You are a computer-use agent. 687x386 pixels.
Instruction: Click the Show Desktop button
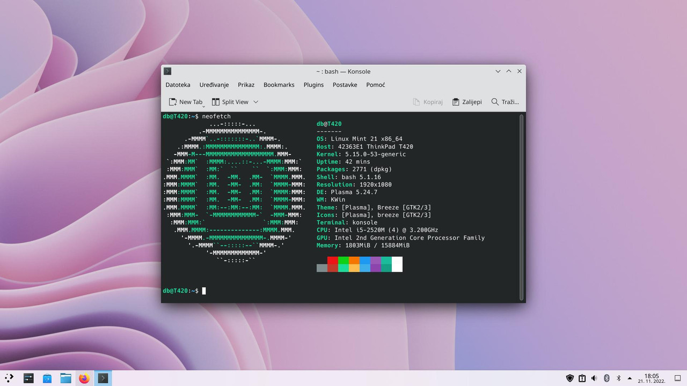(677, 378)
